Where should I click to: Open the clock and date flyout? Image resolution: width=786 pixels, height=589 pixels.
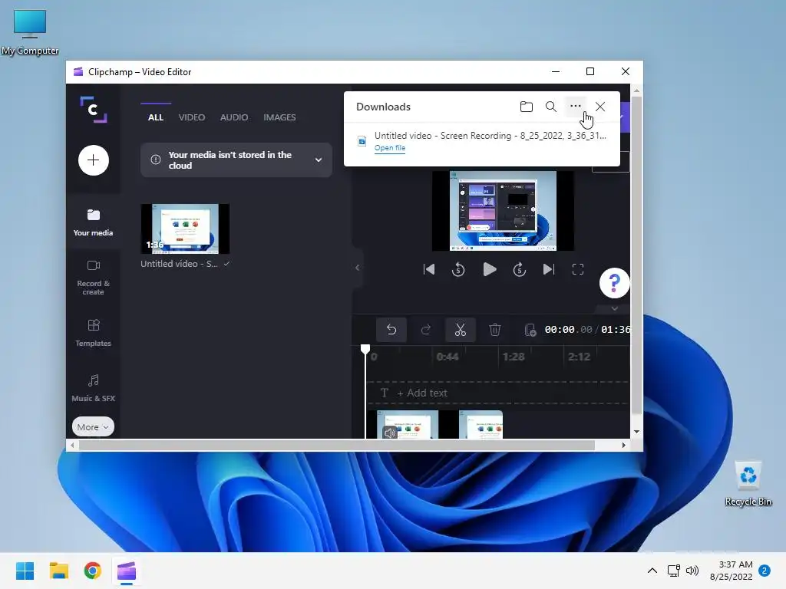(732, 571)
